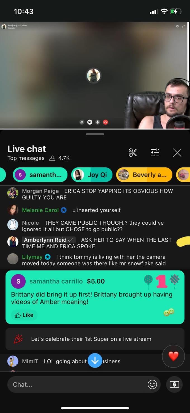Open live chat filter settings

click(155, 152)
